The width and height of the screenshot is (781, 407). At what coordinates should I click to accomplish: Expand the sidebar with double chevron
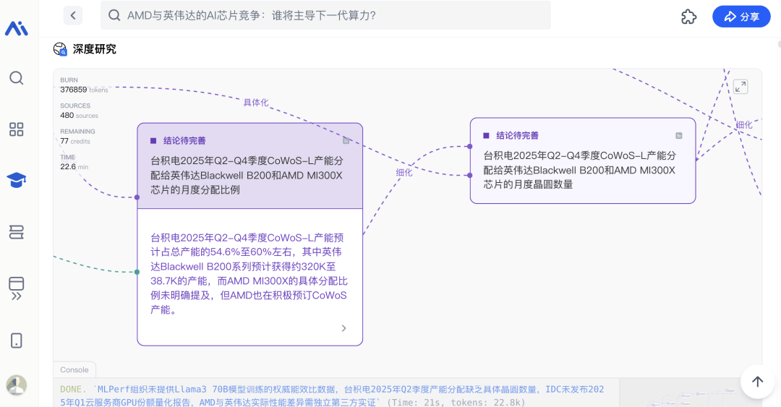pos(17,296)
